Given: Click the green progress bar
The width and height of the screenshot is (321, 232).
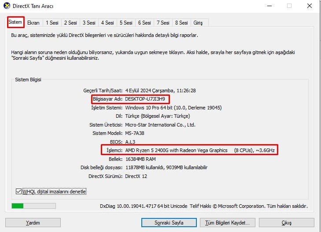Looking at the screenshot, I should click(33, 206).
